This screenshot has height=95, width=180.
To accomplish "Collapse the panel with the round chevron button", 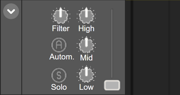I will click(11, 11).
